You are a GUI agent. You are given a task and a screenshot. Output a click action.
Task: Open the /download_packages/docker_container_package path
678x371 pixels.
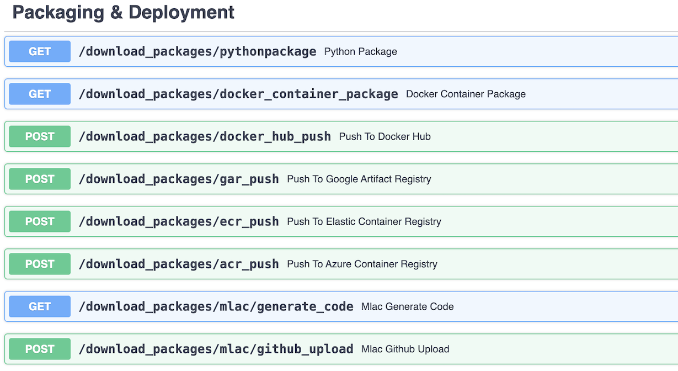click(x=238, y=94)
